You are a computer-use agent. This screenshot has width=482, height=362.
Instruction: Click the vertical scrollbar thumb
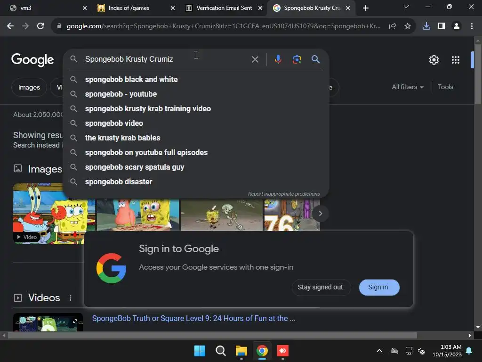click(477, 74)
